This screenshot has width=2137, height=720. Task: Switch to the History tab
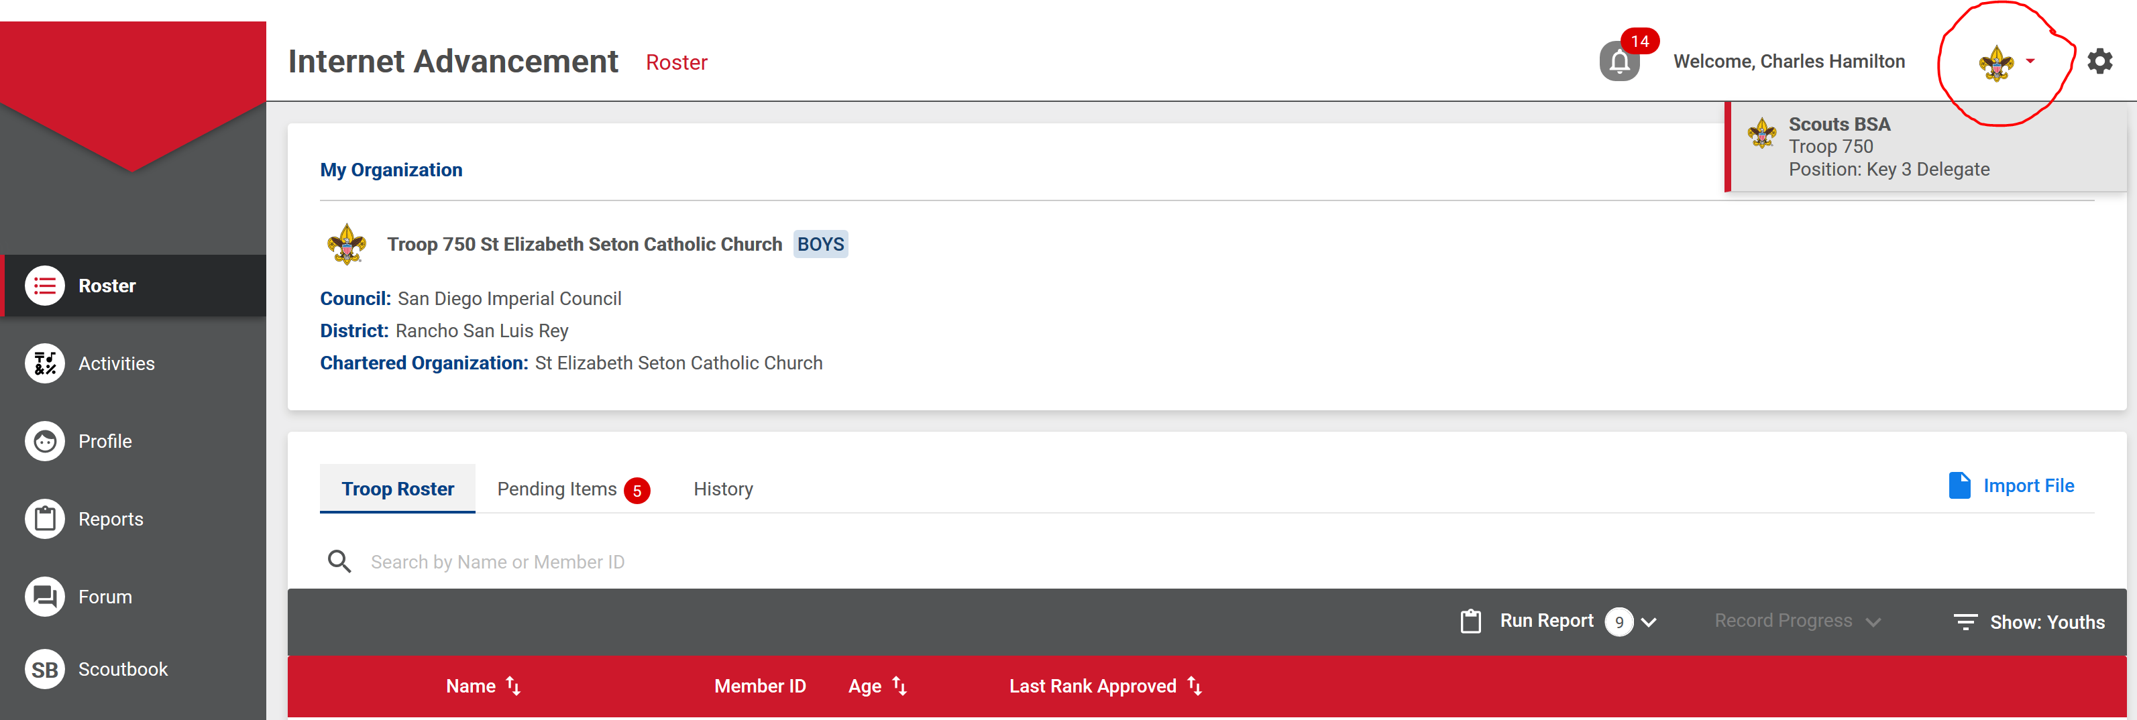coord(722,489)
